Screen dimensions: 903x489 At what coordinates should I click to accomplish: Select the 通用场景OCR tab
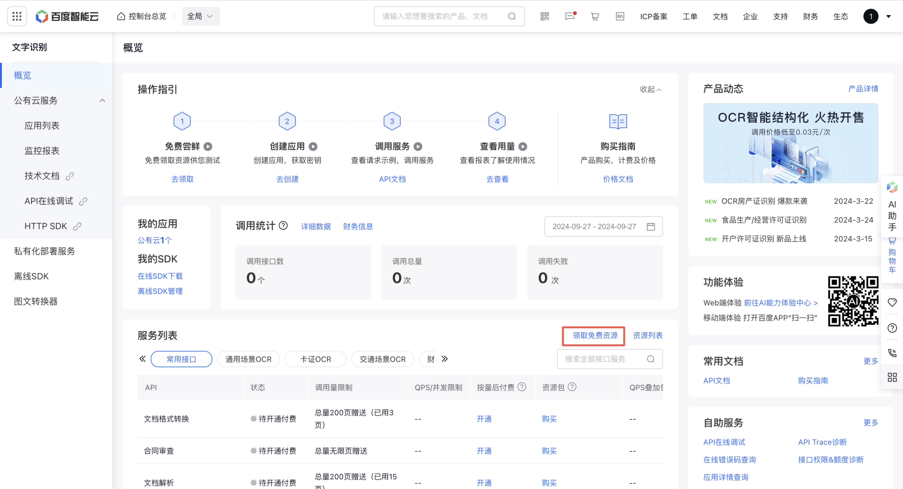coord(248,359)
